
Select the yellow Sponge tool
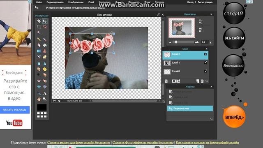click(45, 69)
